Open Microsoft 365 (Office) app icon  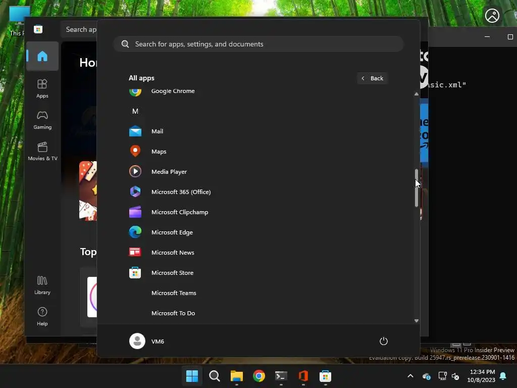[135, 191]
